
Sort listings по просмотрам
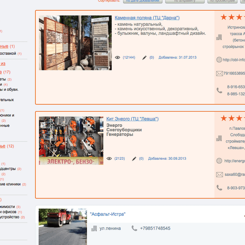pyautogui.click(x=222, y=1)
